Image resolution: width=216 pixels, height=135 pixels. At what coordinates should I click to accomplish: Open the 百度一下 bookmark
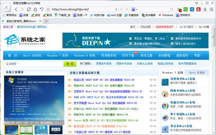click(x=80, y=15)
